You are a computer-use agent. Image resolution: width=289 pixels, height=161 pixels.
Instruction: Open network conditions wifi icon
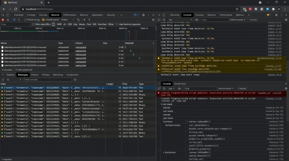click(78, 20)
